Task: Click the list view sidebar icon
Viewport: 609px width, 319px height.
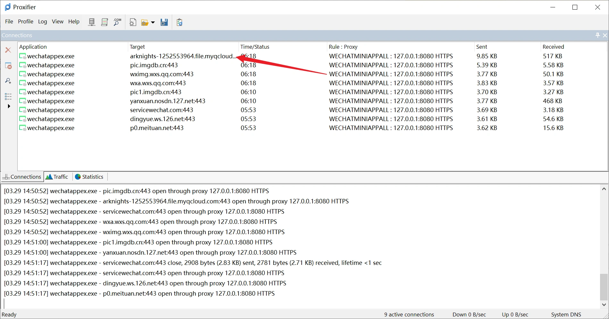Action: pos(8,96)
